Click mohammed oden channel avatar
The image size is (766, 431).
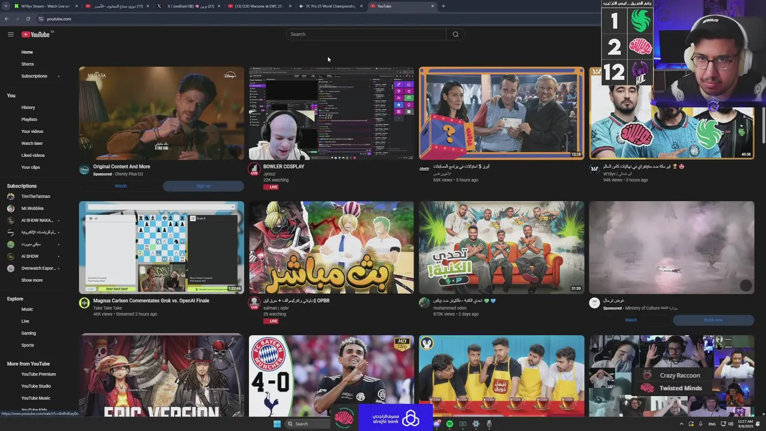pyautogui.click(x=424, y=303)
